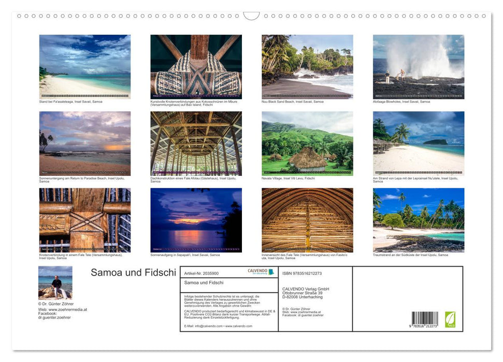Click the calendar hanger hook notch
Screen dimensions: 503x362
251,16
